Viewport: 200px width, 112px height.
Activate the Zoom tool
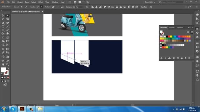(x=7, y=64)
